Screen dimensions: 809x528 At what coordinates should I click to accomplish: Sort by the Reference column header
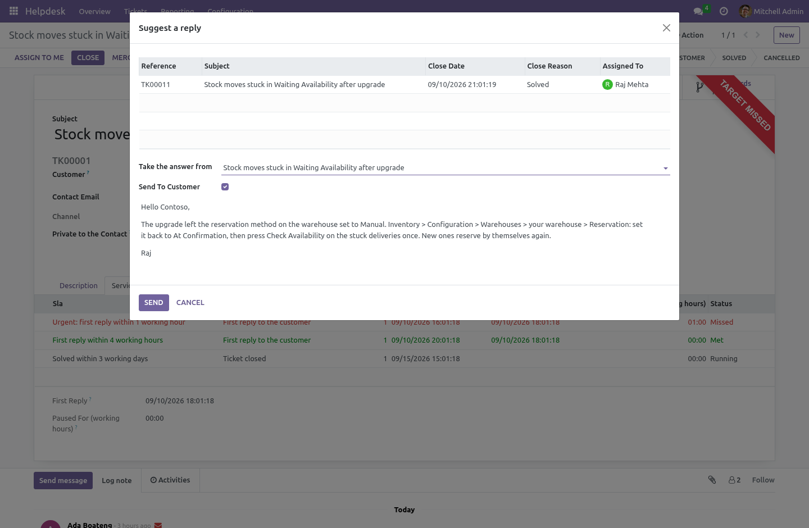pyautogui.click(x=170, y=66)
